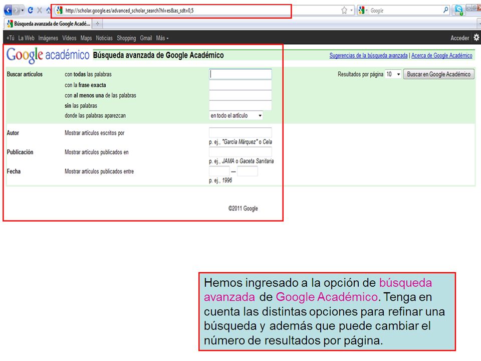Click the magnifier icon in the browser search box
Screen dimensions: 481x361
445,10
